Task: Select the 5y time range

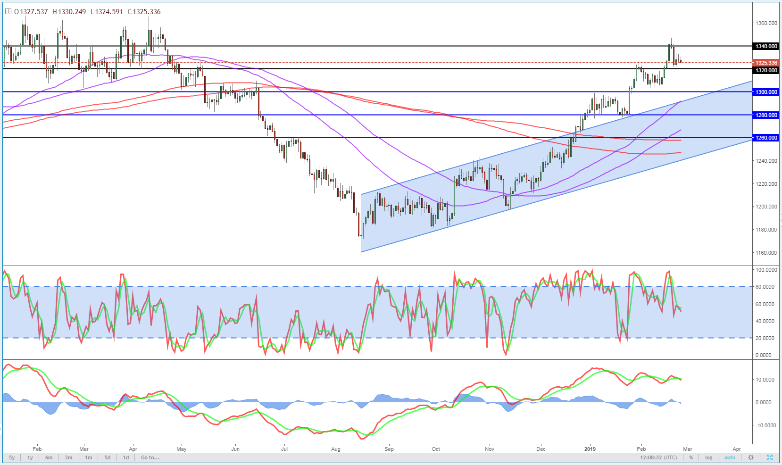Action: click(12, 457)
